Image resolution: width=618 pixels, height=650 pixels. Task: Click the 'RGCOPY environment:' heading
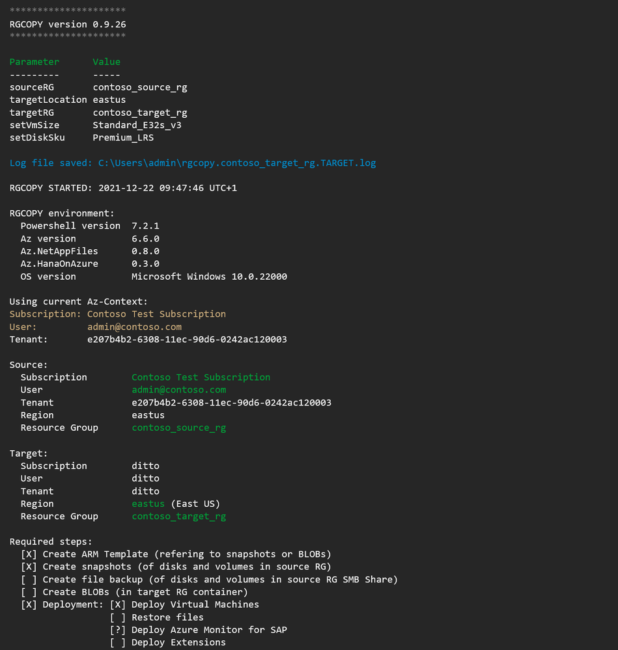[62, 213]
